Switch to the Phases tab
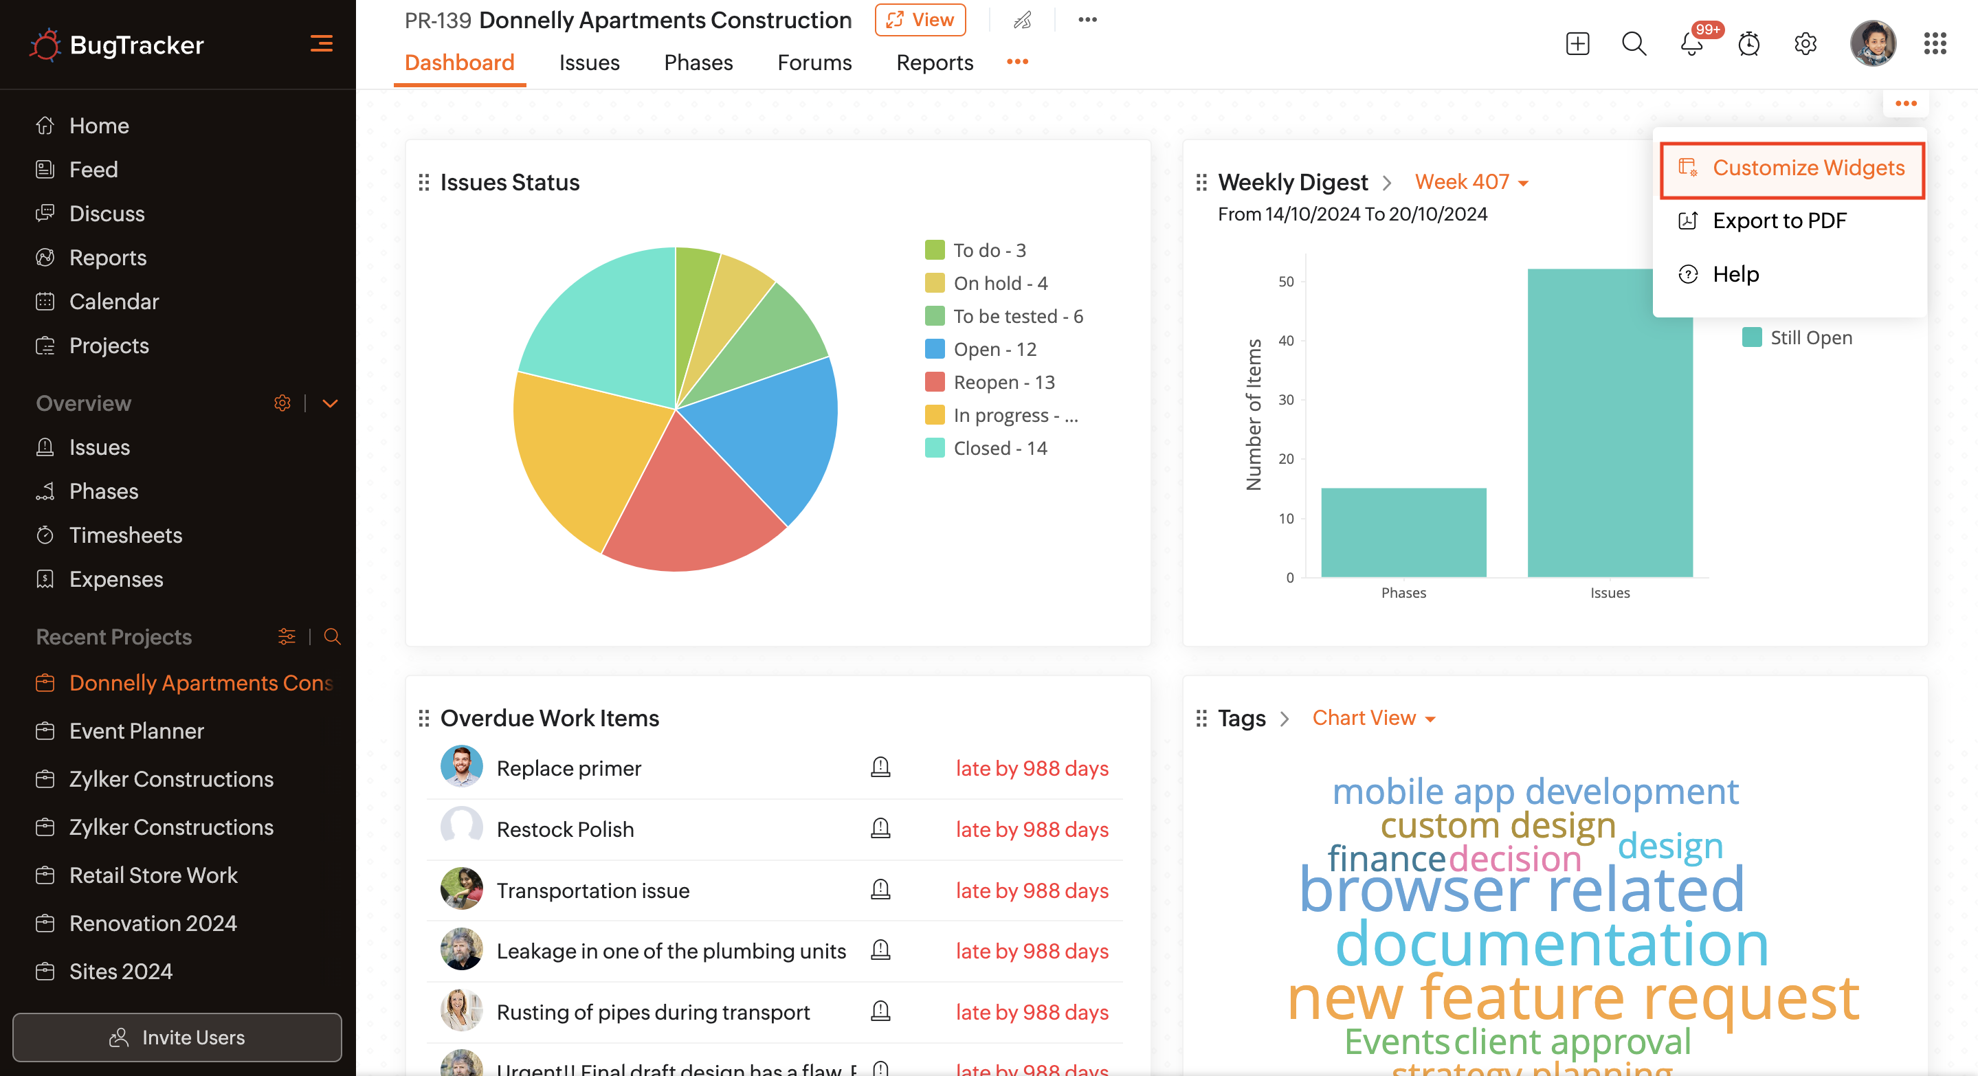Image resolution: width=1978 pixels, height=1076 pixels. click(697, 62)
